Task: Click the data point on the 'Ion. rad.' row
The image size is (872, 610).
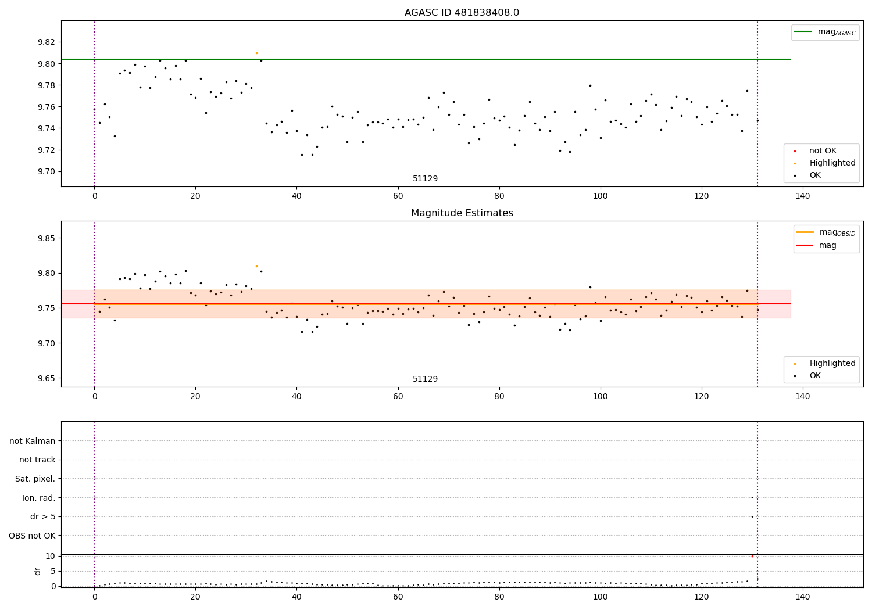Action: [x=752, y=497]
